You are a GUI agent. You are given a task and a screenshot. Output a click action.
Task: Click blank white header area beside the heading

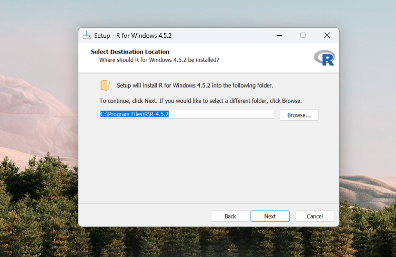263,56
